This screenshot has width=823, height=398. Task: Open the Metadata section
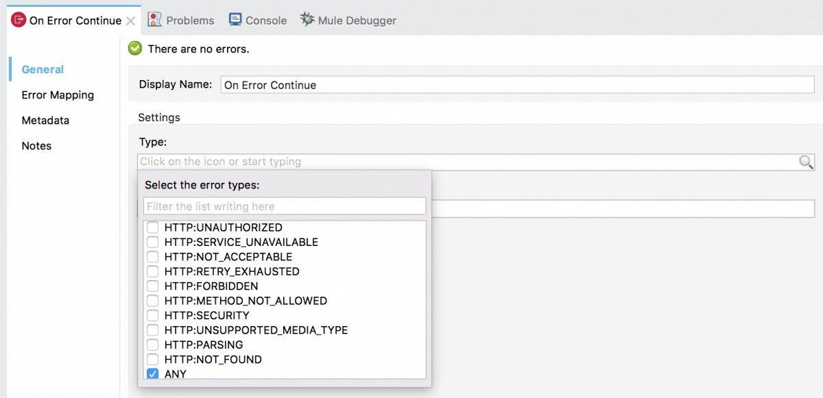(45, 120)
